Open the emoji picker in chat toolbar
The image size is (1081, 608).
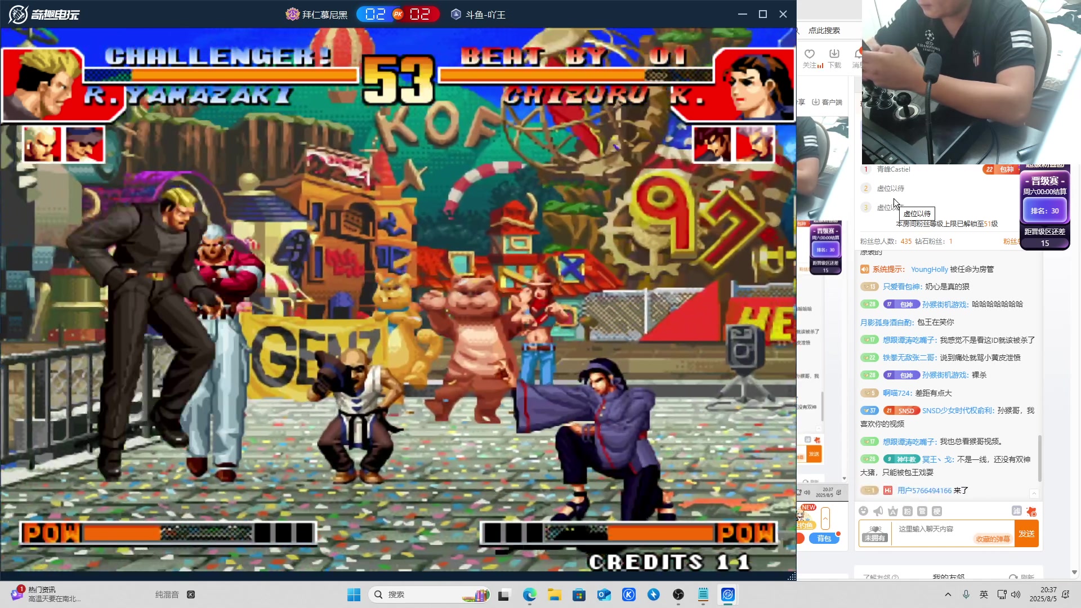(864, 511)
